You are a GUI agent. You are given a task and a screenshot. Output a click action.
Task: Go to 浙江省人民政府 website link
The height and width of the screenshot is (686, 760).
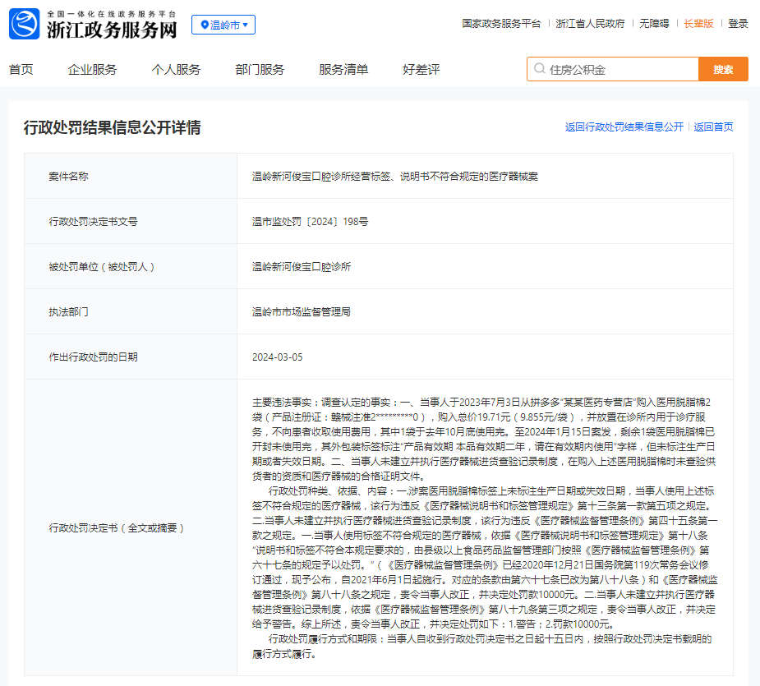(x=590, y=24)
